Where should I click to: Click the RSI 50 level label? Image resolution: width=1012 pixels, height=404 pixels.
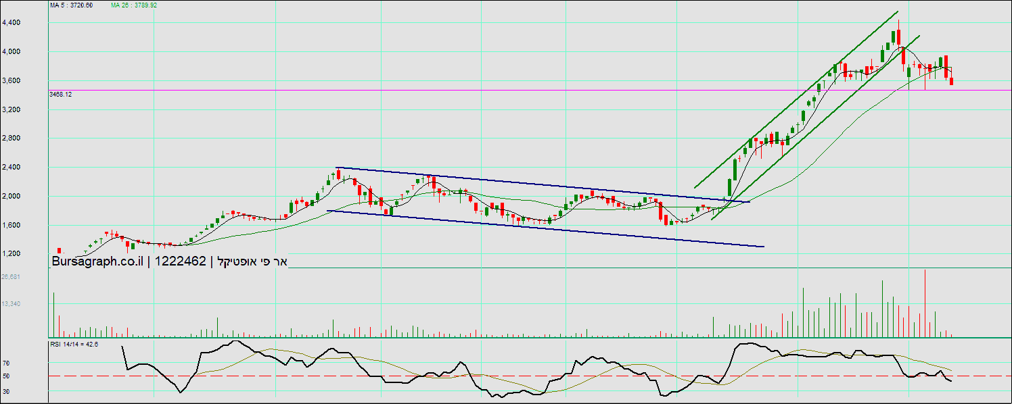(6, 376)
